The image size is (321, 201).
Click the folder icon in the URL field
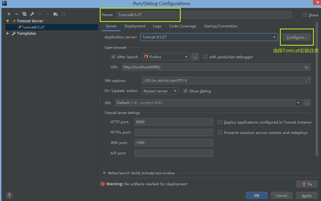coord(307,67)
